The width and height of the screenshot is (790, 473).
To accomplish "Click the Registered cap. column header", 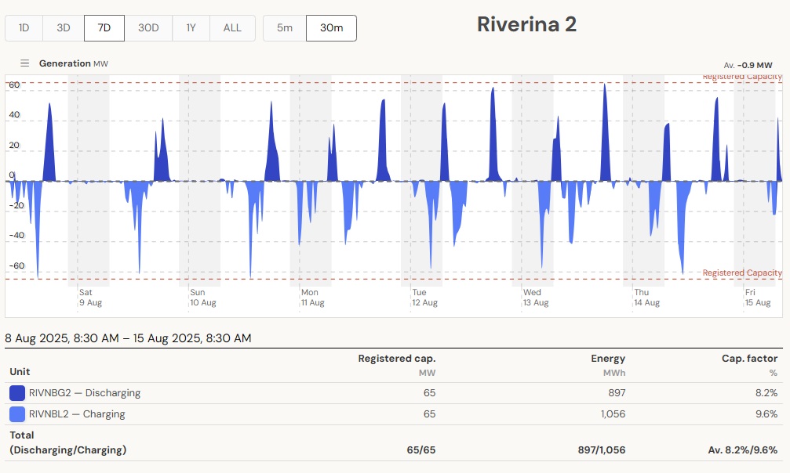I will point(396,359).
